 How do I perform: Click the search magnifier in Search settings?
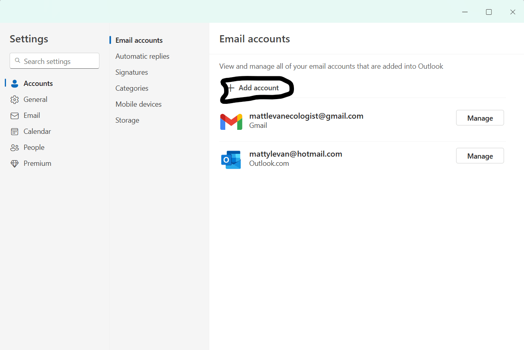click(17, 60)
